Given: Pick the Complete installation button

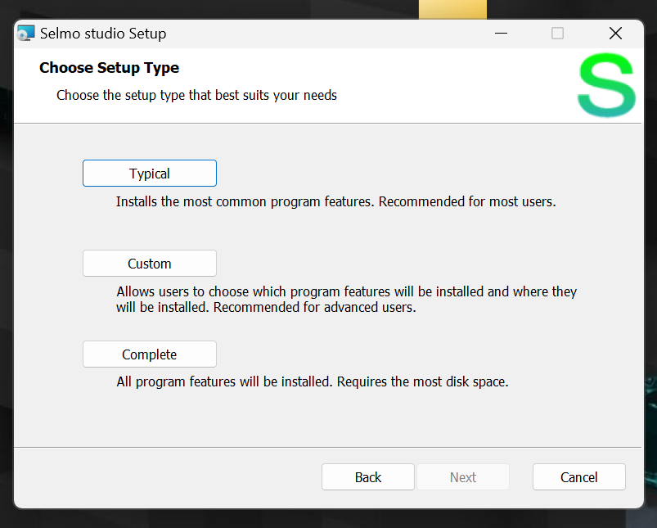Looking at the screenshot, I should (150, 354).
